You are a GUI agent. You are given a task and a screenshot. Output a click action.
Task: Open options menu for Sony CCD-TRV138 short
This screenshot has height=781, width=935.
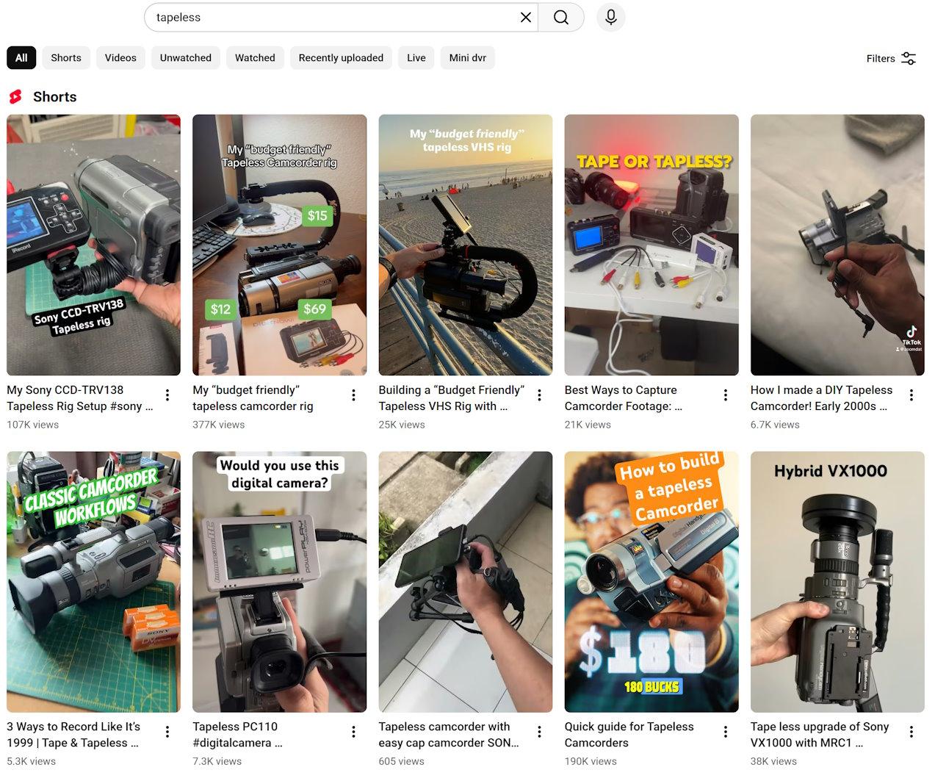(167, 395)
